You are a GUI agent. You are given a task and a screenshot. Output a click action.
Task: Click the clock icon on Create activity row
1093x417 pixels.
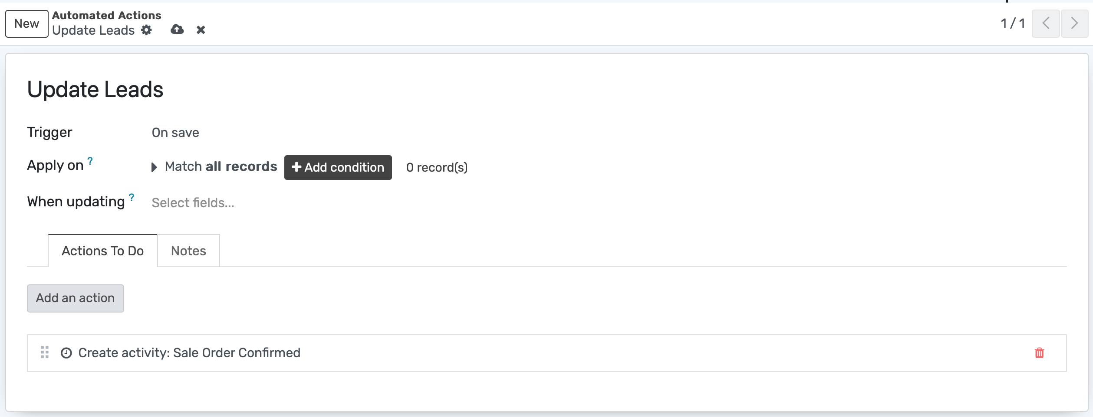coord(66,353)
